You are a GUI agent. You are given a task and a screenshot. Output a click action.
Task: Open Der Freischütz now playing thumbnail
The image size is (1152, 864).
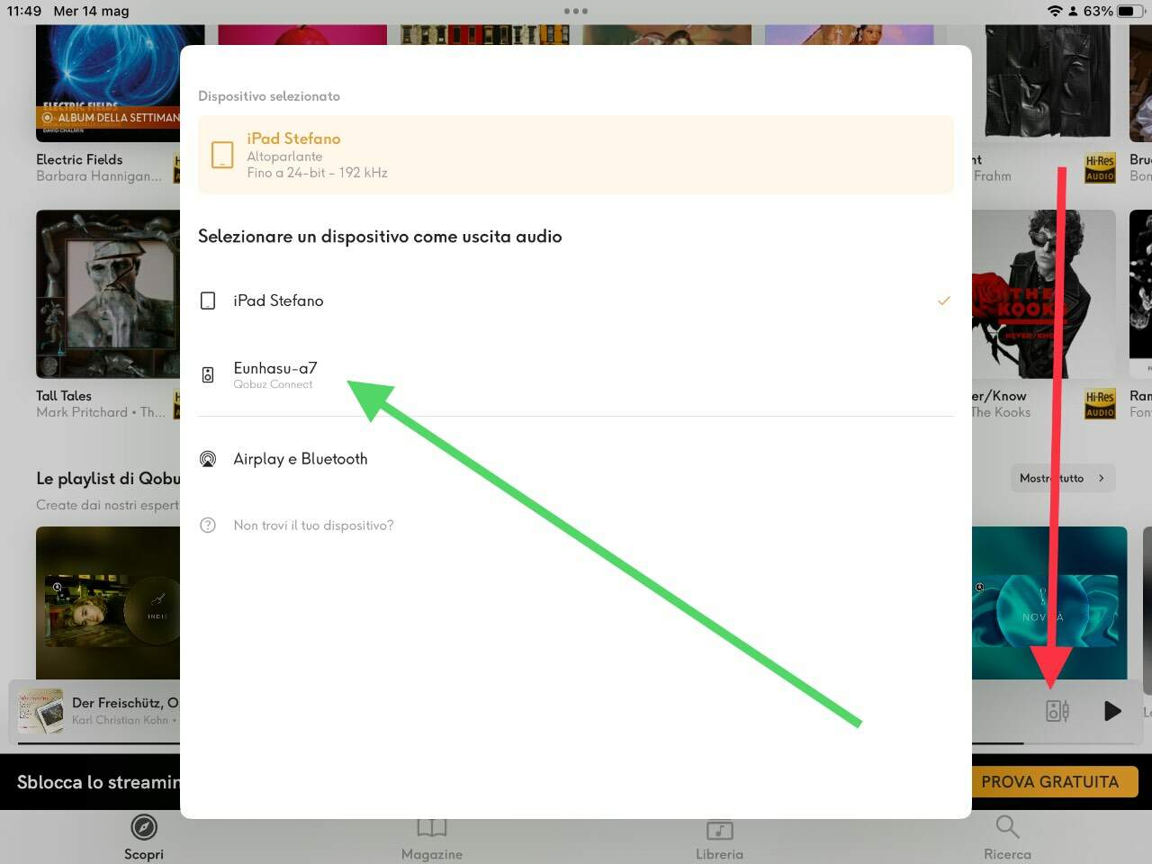click(x=41, y=711)
